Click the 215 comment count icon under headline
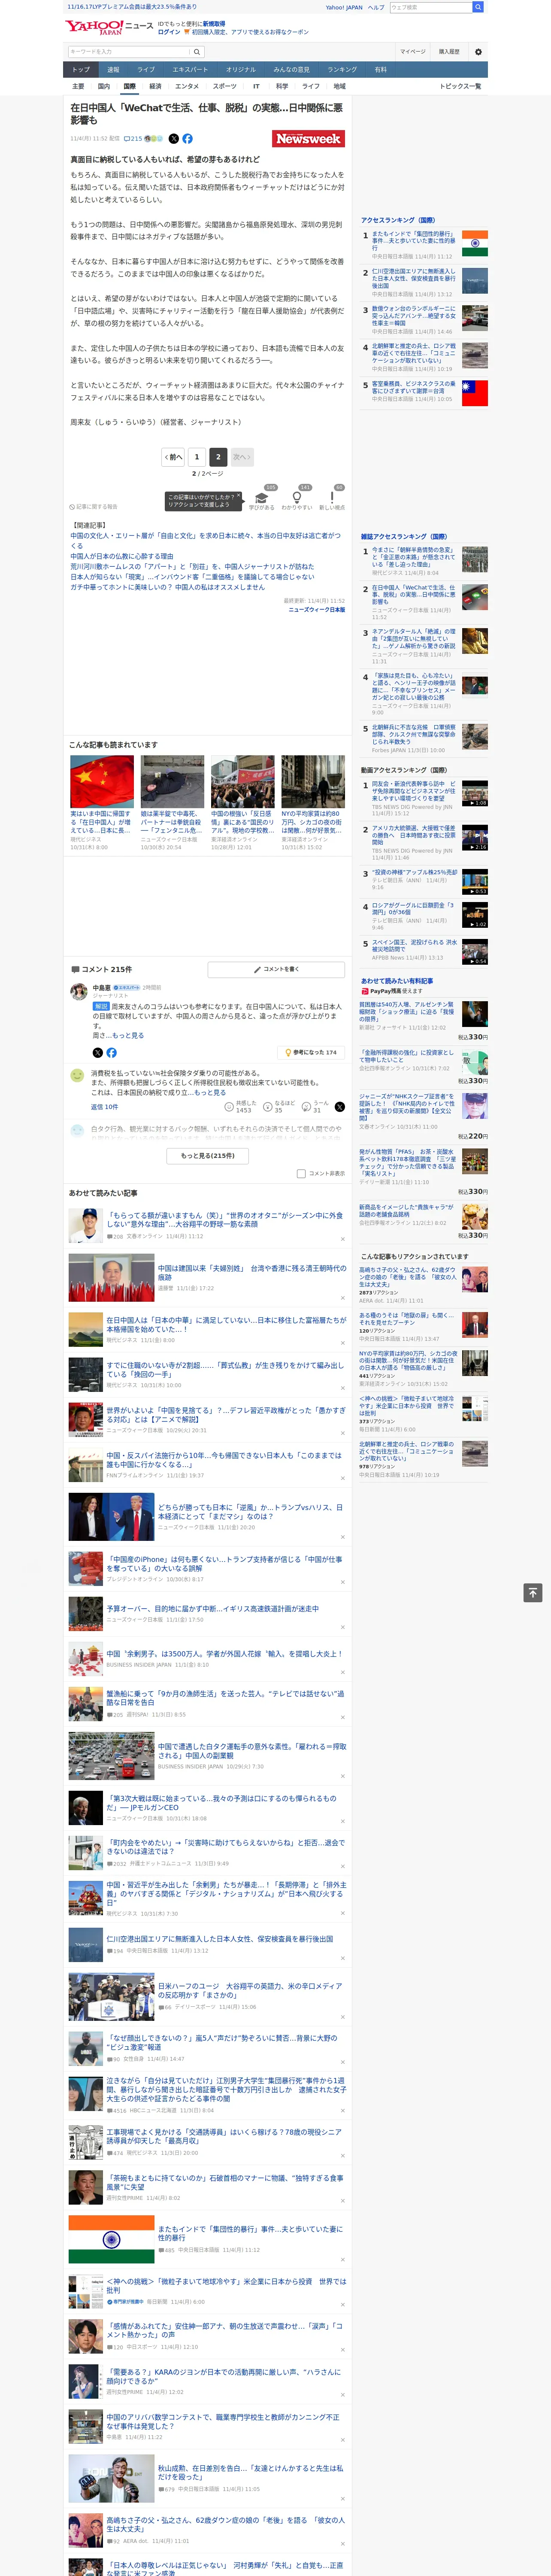This screenshot has height=2576, width=551. click(134, 139)
